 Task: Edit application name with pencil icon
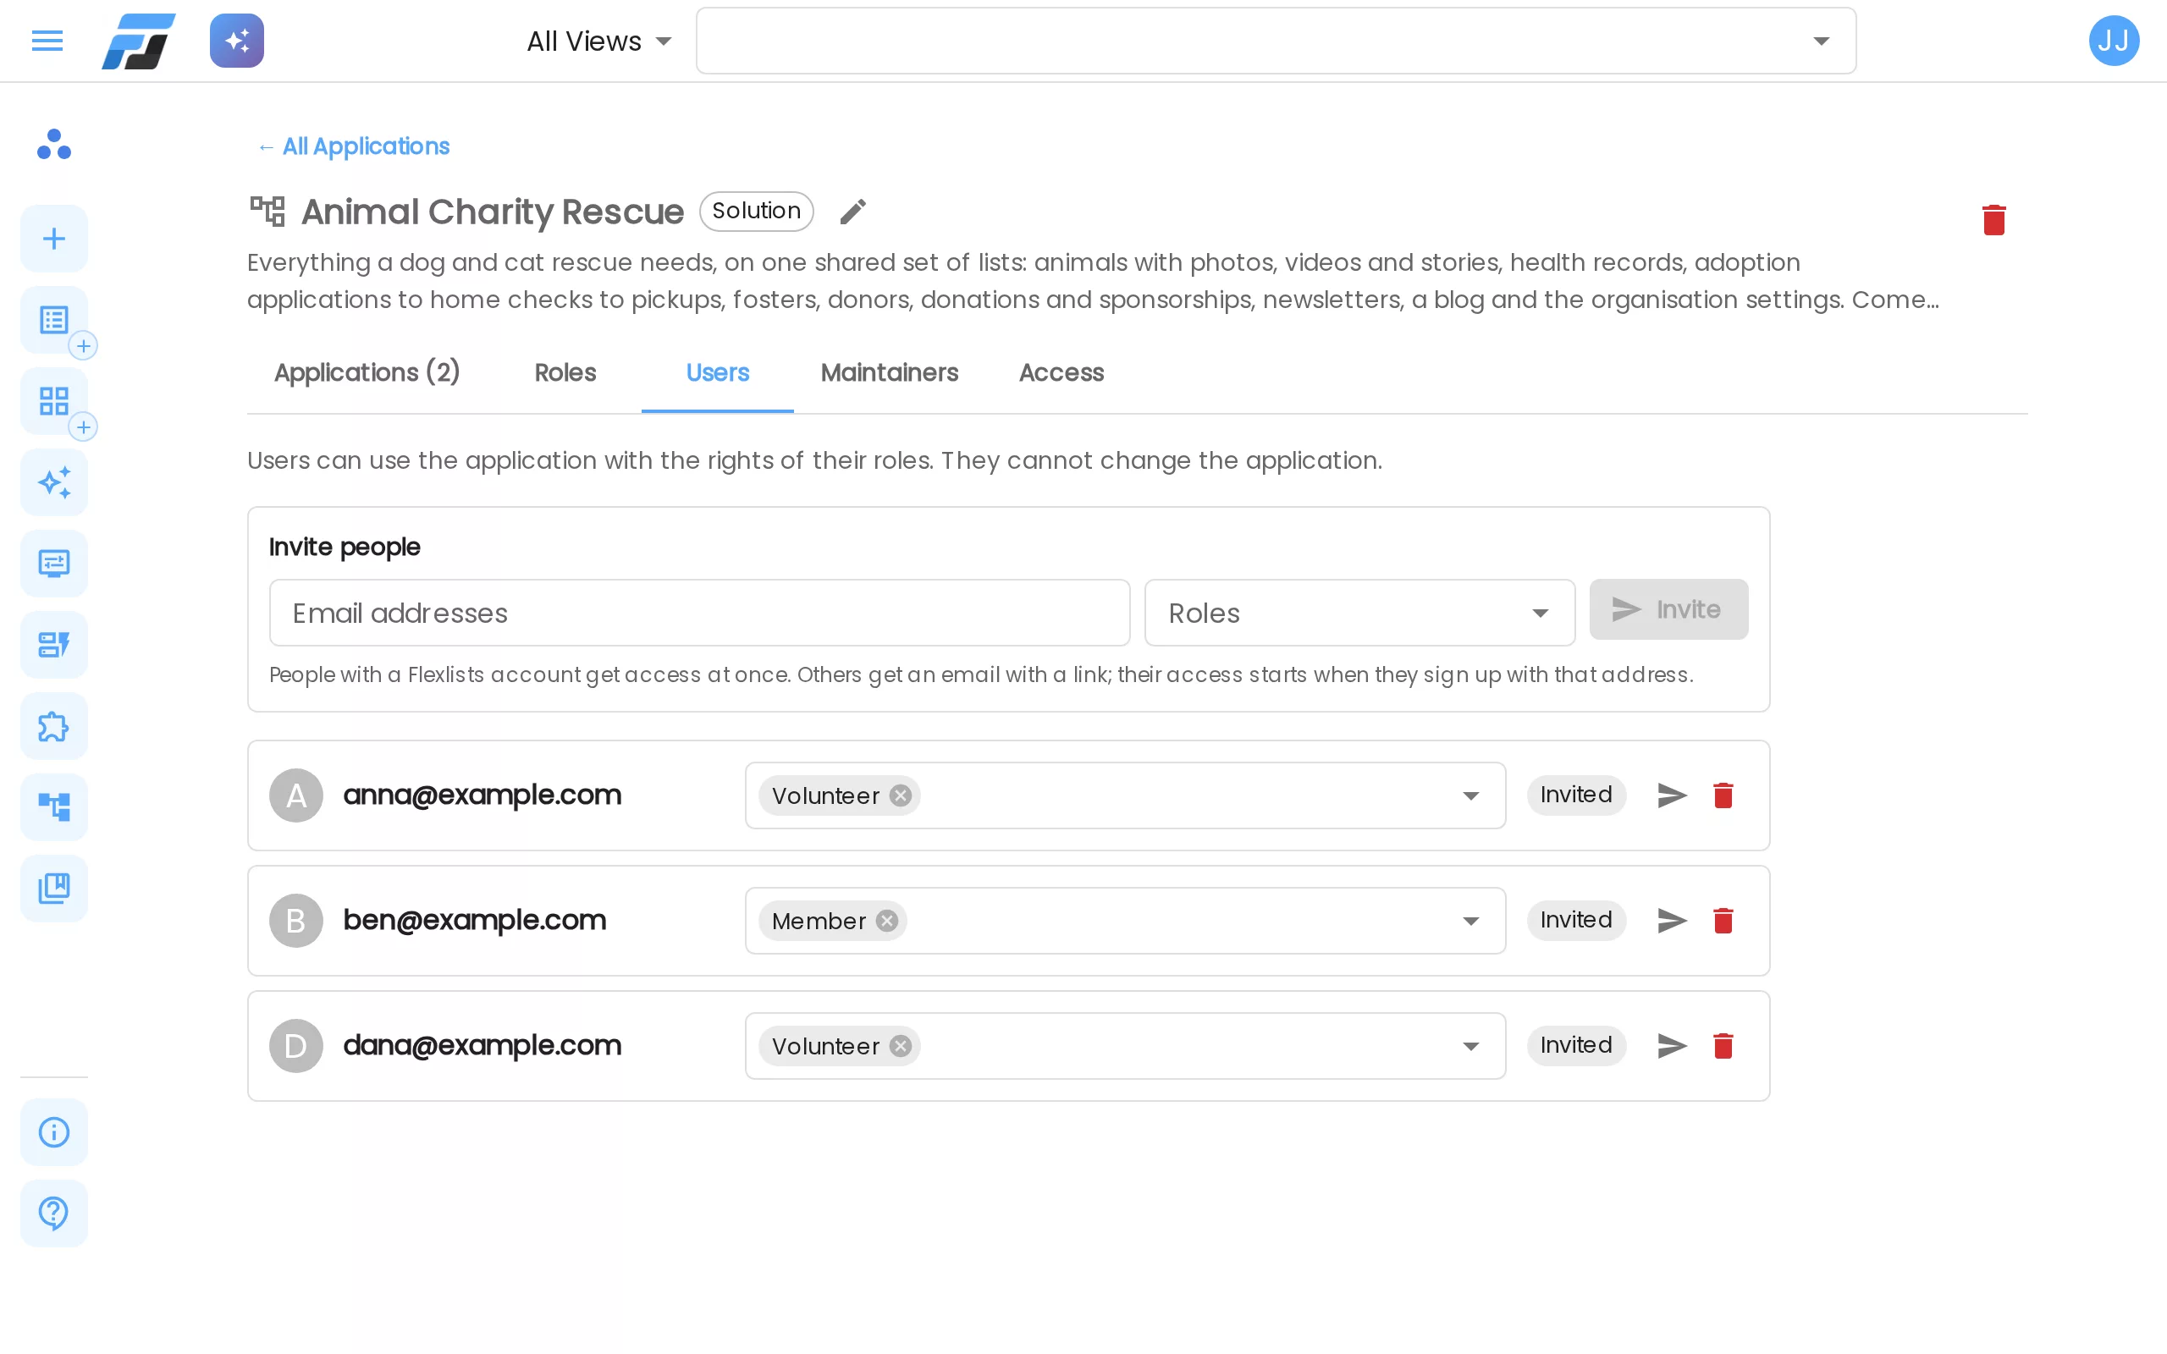point(852,212)
